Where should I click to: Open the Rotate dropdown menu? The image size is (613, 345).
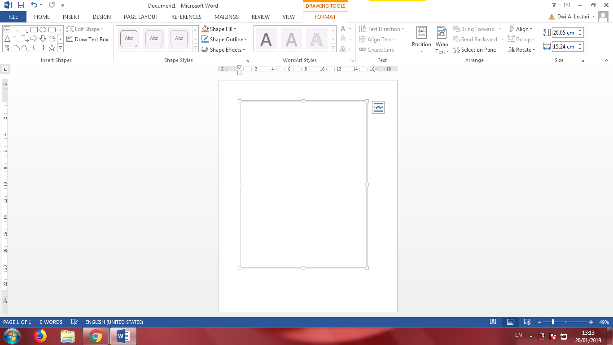[x=521, y=49]
